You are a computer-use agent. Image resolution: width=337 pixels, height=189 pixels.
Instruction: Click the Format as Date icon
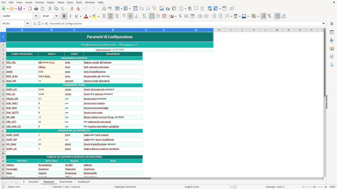[x=192, y=16]
